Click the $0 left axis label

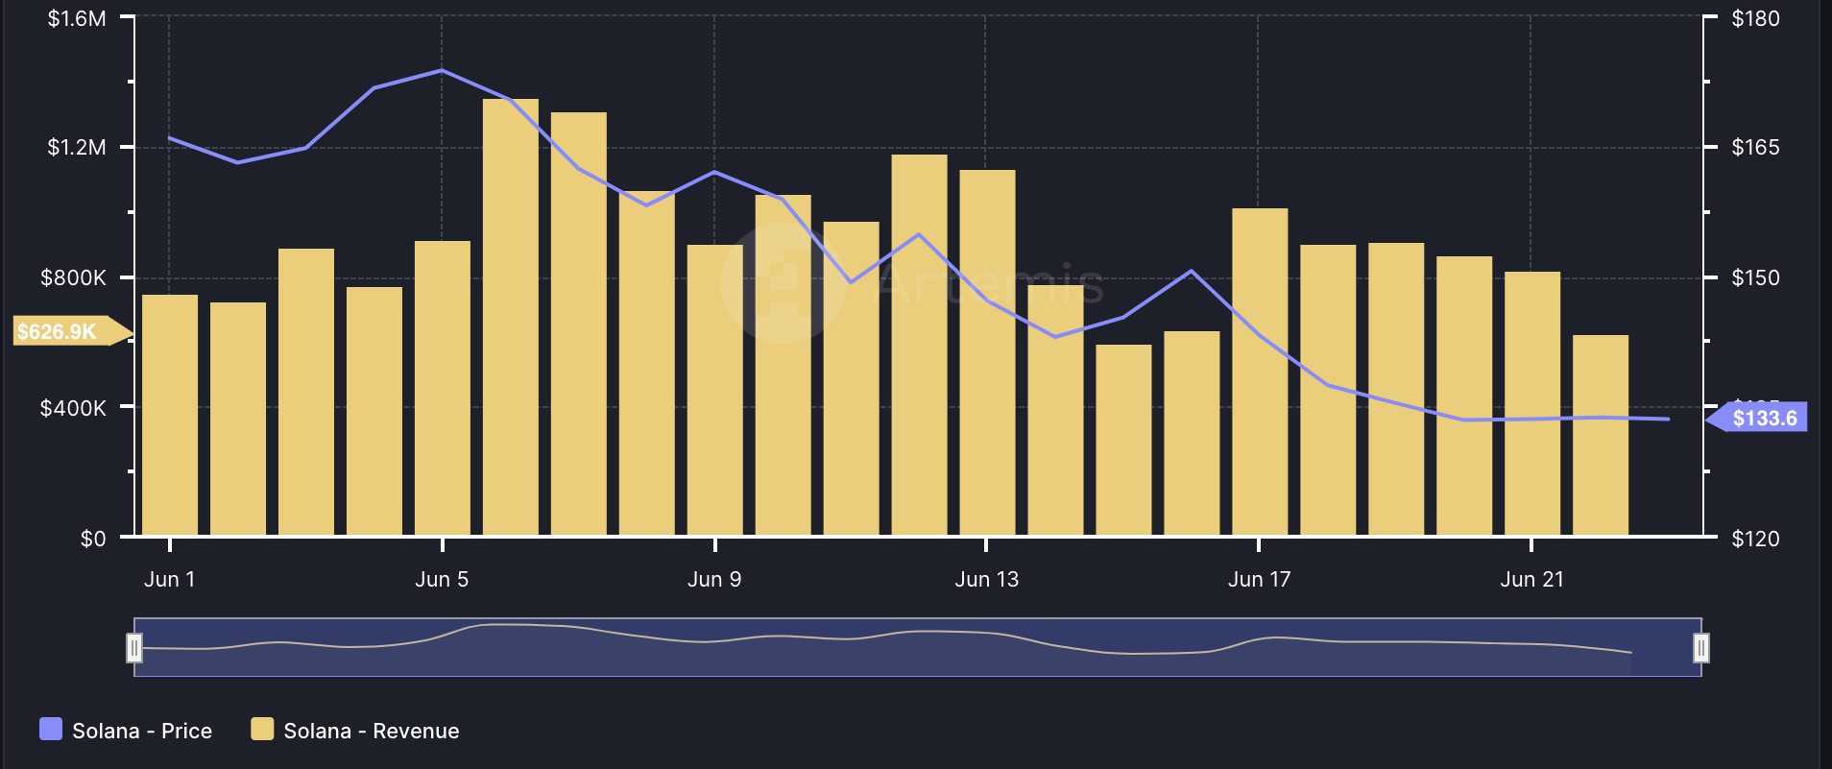pos(93,539)
